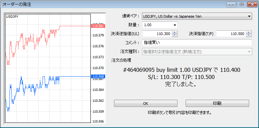
Task: Decrease the S/L value with down arrow
Action: (x=175, y=35)
